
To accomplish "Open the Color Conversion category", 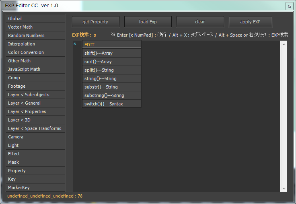I will click(35, 52).
